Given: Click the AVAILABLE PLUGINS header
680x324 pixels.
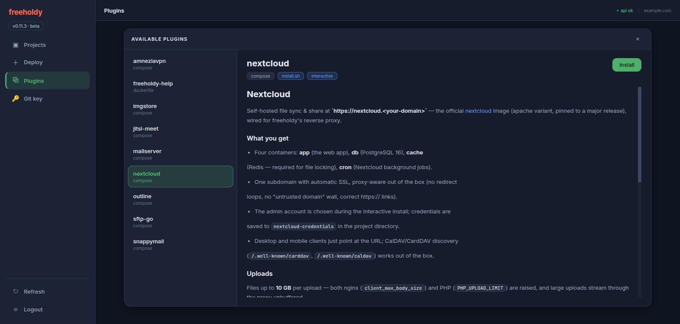Looking at the screenshot, I should pyautogui.click(x=159, y=39).
